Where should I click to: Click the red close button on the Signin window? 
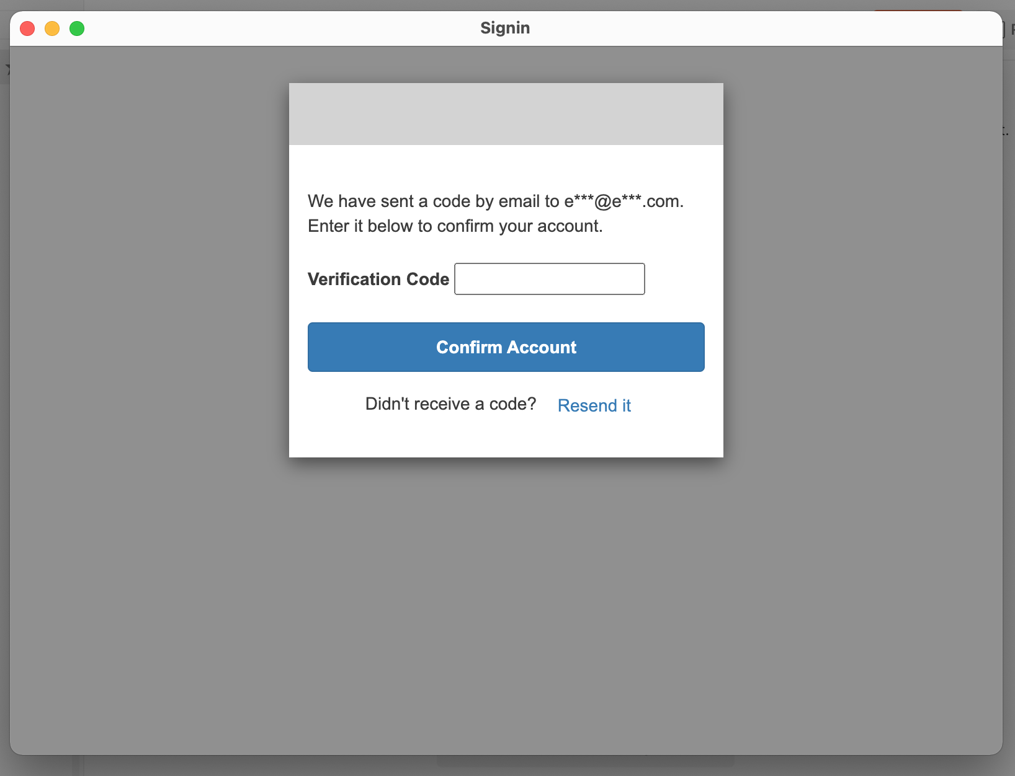(x=27, y=29)
